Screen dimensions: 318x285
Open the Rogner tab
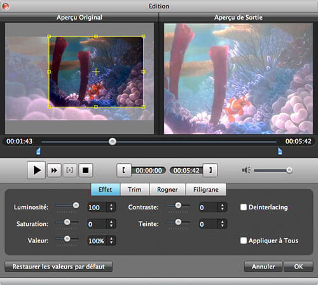click(167, 189)
